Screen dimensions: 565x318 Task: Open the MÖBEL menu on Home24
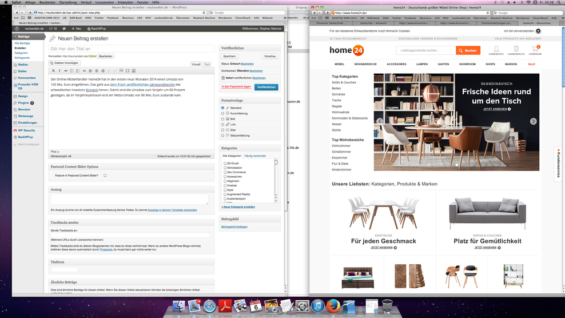point(340,64)
